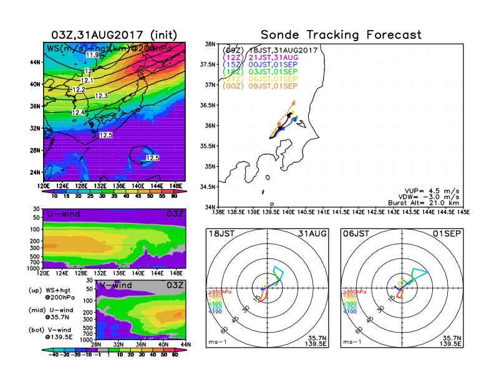
Task: Click the '35.7N 139.5E' label in the 18JST hodograph
Action: coord(316,341)
